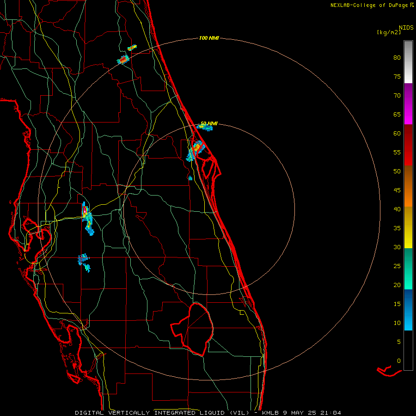This screenshot has height=416, width=416.
Task: Click the scale value 45
Action: point(397,190)
